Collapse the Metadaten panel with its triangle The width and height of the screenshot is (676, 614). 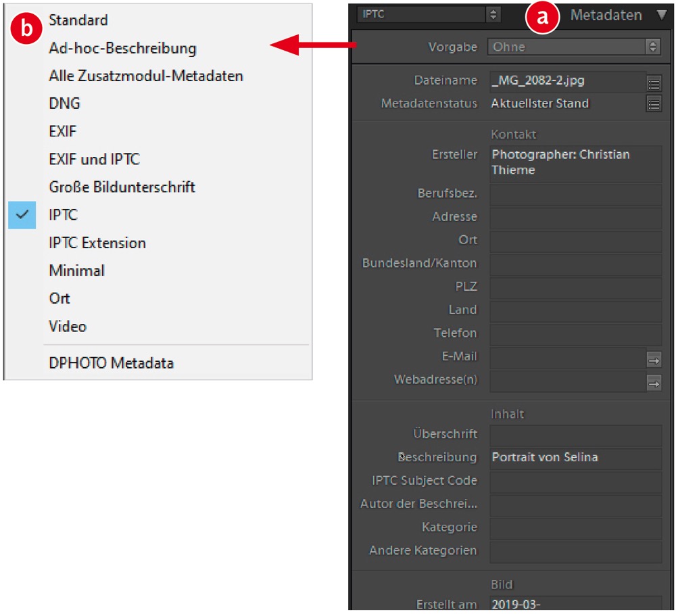(x=661, y=15)
